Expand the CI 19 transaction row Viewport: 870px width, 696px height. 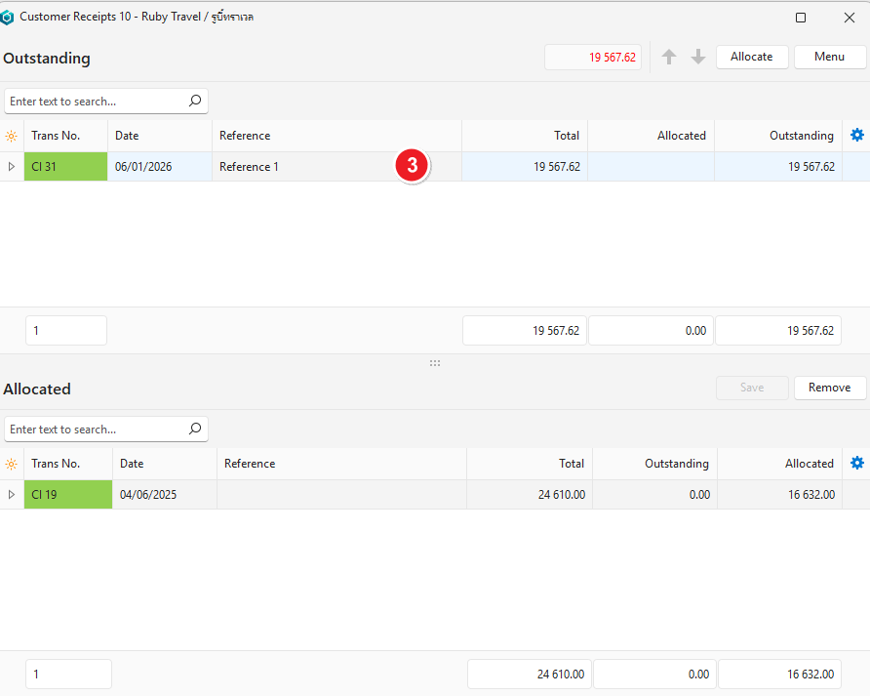point(12,495)
